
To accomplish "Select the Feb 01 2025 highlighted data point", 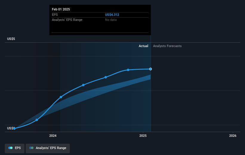I will 150,69.
